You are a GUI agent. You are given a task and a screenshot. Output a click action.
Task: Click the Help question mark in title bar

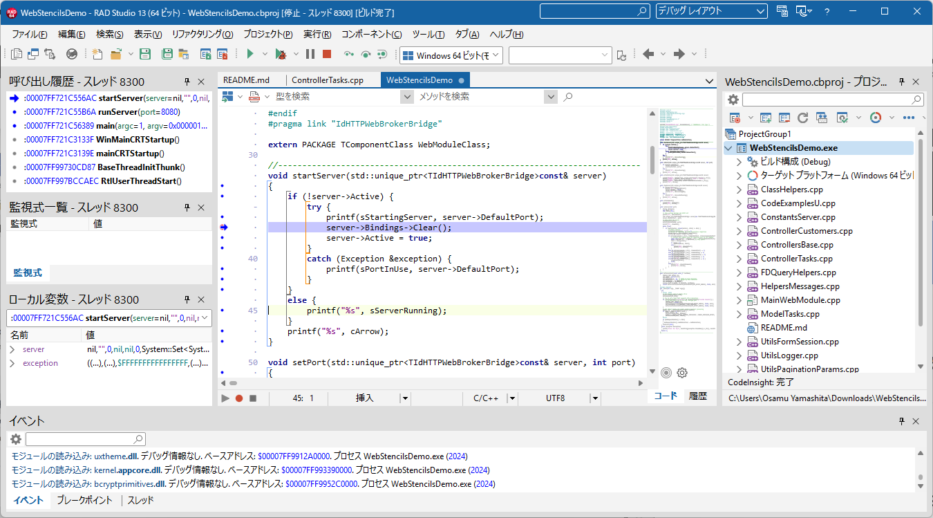pos(827,11)
